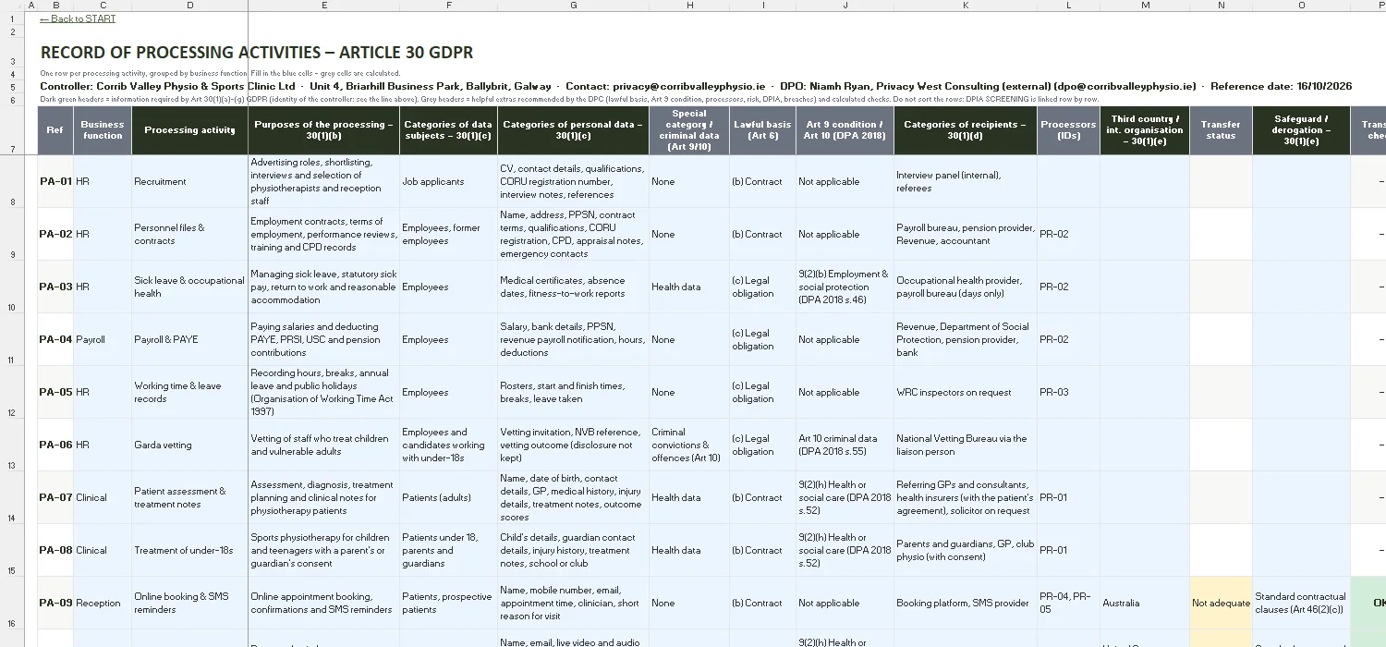This screenshot has width=1386, height=647.
Task: Click 'Online booking & SMS reminders' cell
Action: point(189,603)
